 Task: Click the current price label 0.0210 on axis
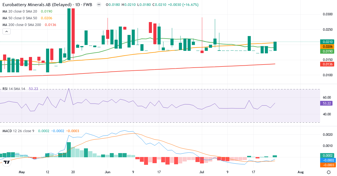(x=327, y=42)
